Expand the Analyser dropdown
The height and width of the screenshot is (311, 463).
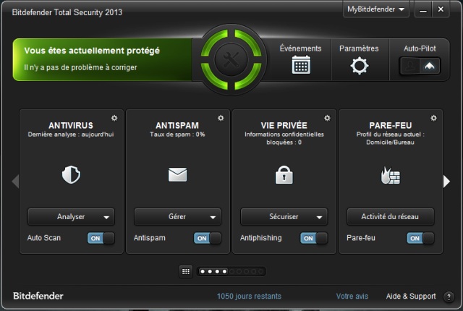[71, 217]
